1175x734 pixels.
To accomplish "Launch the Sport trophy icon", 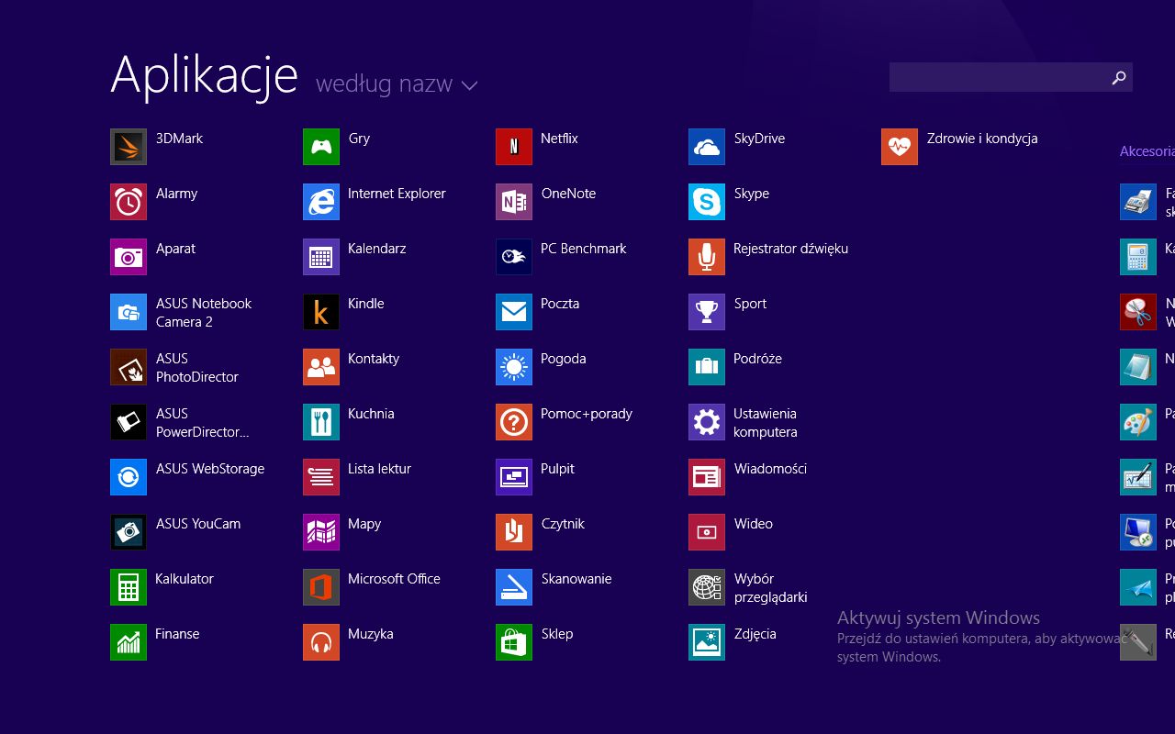I will 707,312.
